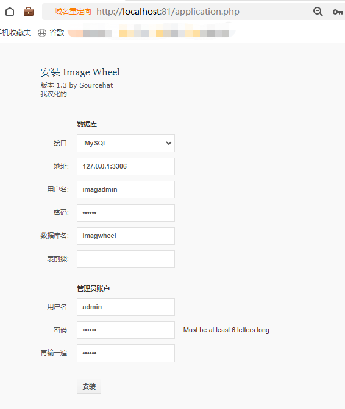
Task: Click the administrator 密码 field
Action: pos(126,330)
